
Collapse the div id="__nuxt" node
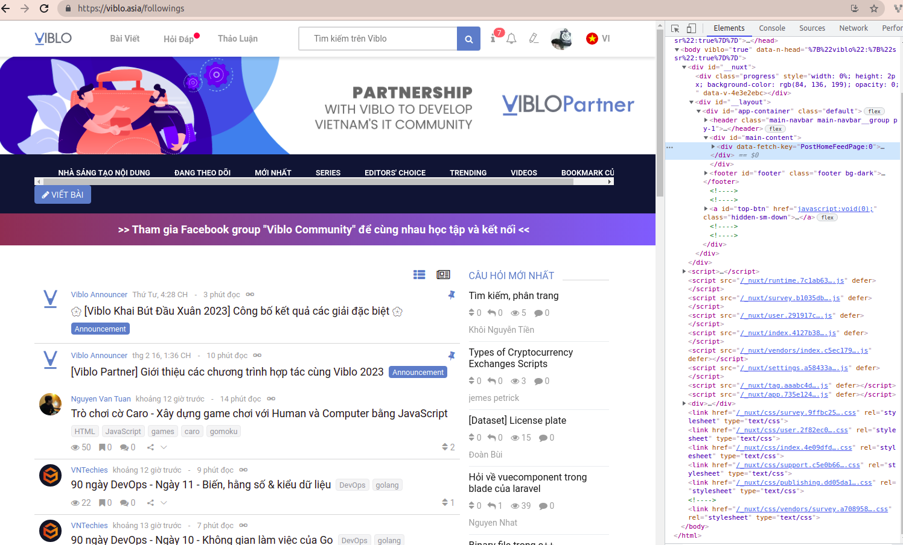[684, 68]
